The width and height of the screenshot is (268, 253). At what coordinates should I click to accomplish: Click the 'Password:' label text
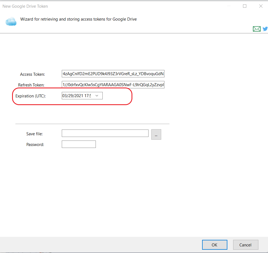pos(35,145)
